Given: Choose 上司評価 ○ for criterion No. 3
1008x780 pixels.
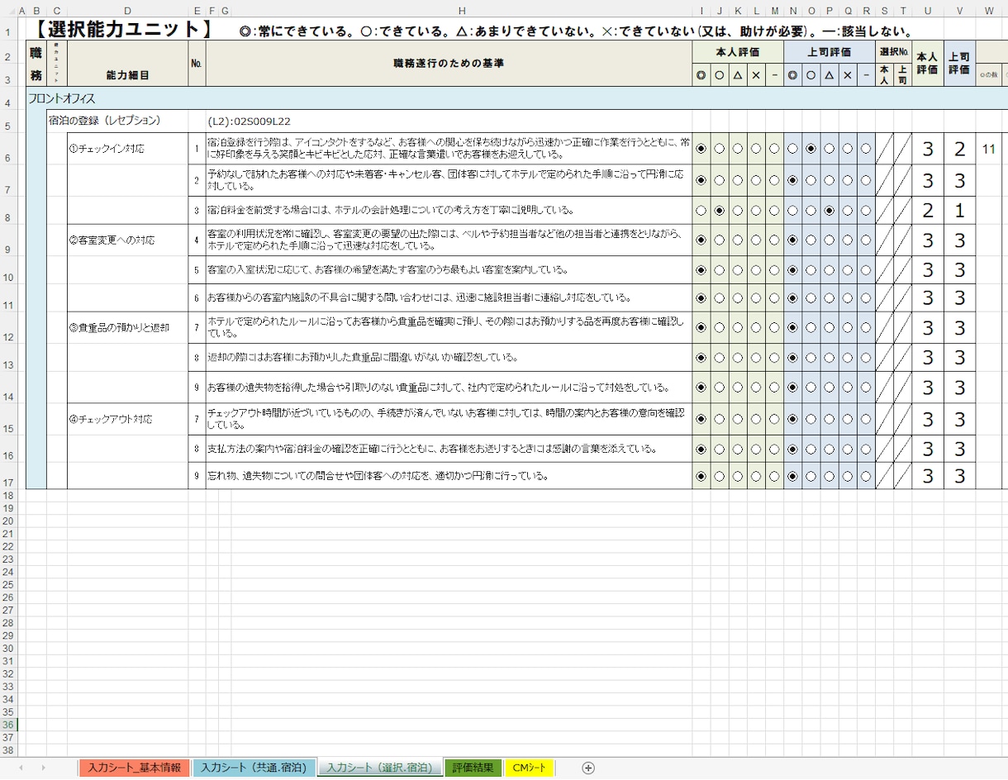Looking at the screenshot, I should pos(811,210).
